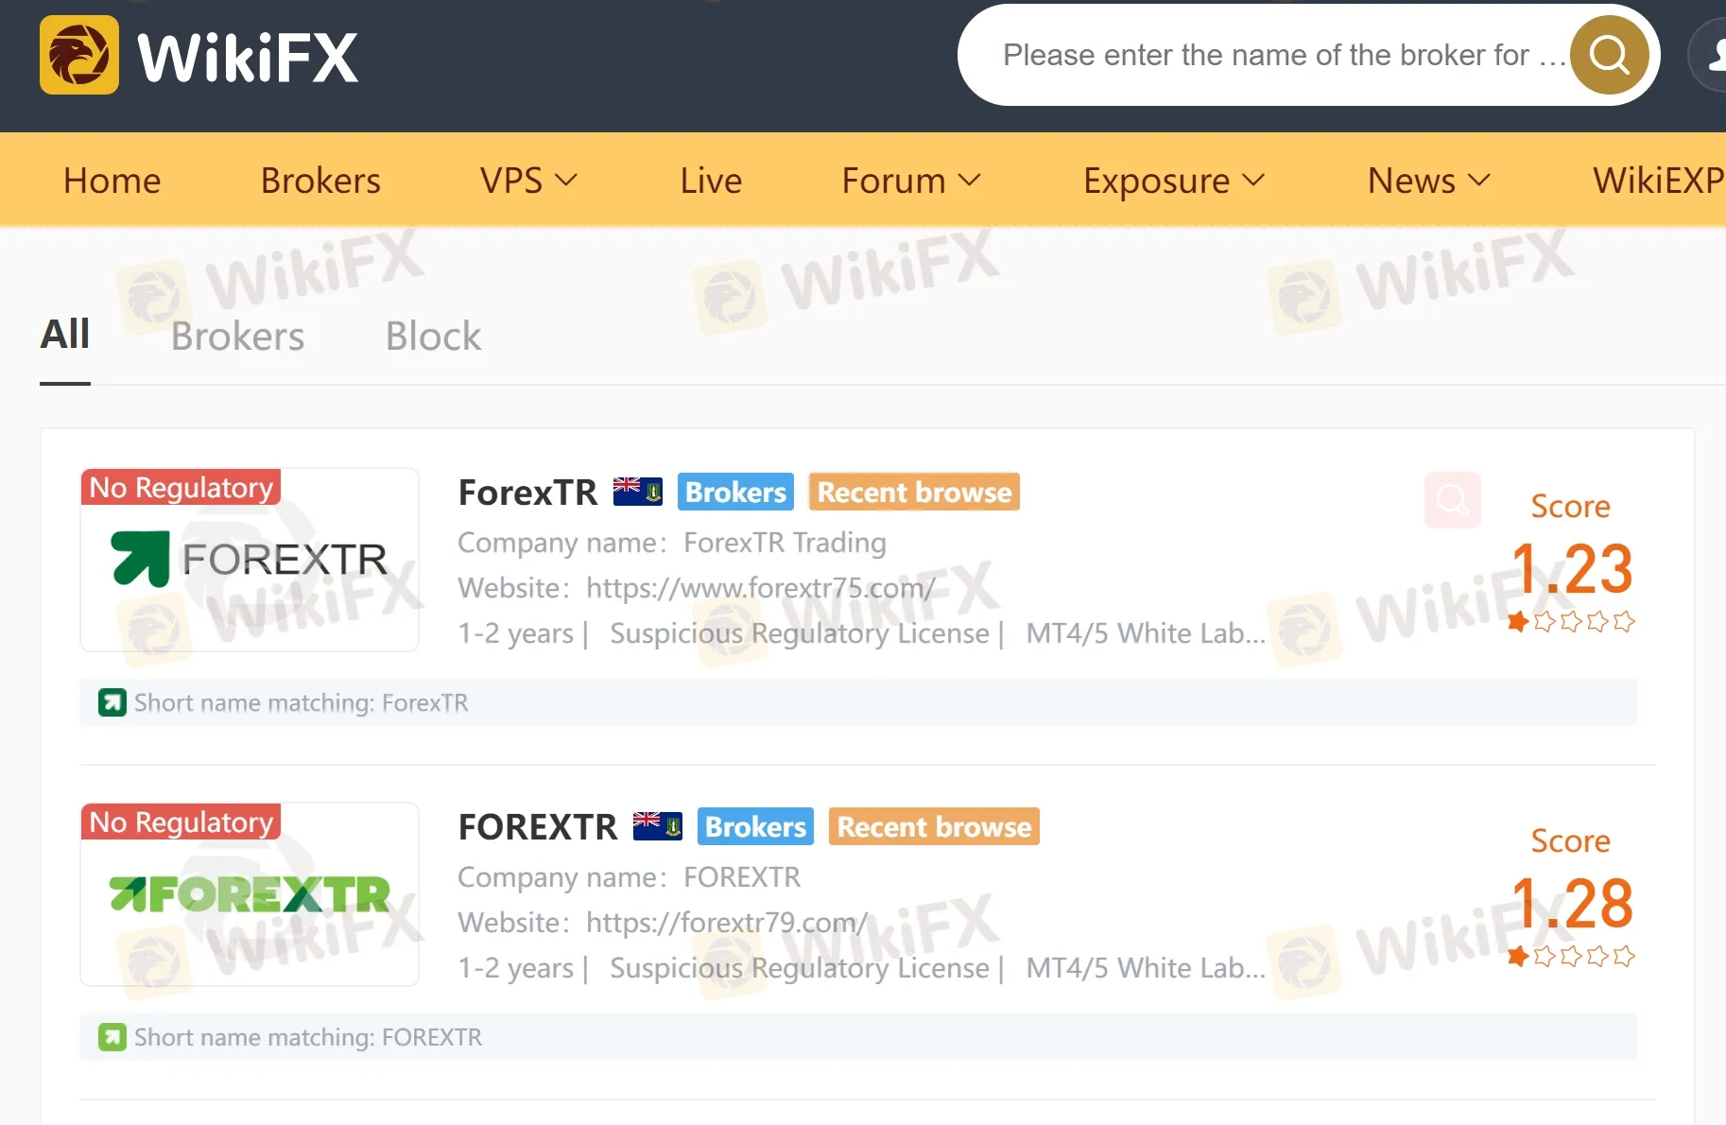Click the score value 1.23
This screenshot has height=1125, width=1726.
click(x=1571, y=568)
